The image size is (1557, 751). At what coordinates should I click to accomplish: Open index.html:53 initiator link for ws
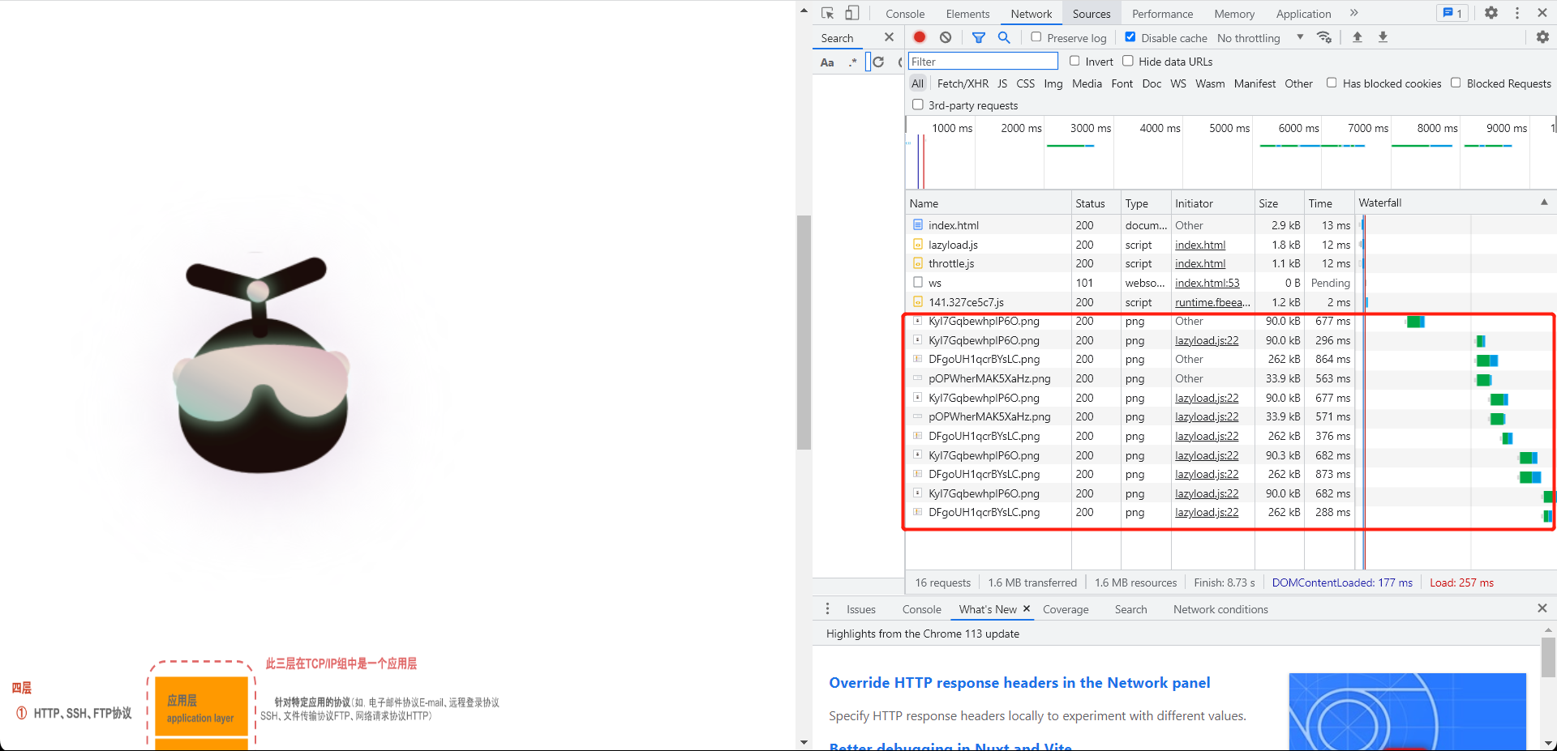pyautogui.click(x=1207, y=283)
